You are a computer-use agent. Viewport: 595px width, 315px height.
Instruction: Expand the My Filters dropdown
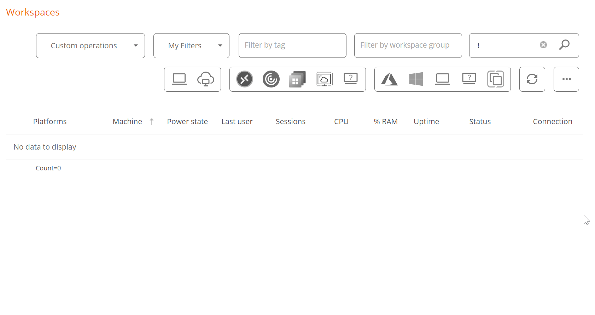tap(191, 46)
